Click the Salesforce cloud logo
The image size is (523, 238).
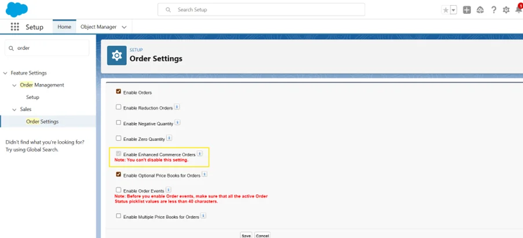[x=17, y=10]
